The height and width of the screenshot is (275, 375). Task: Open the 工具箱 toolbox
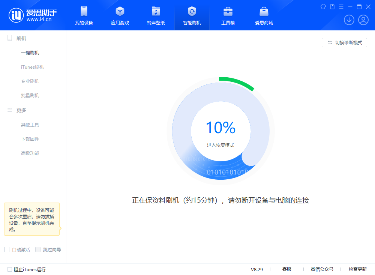tap(228, 15)
